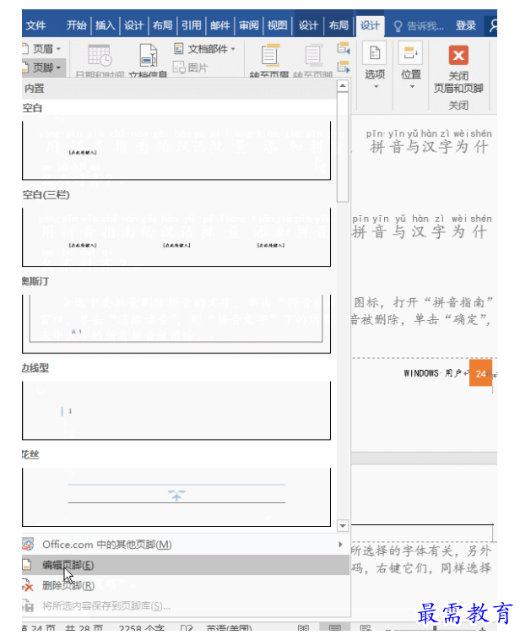The image size is (520, 640).
Task: Click the 日期和时间 calendar icon
Action: coord(100,56)
